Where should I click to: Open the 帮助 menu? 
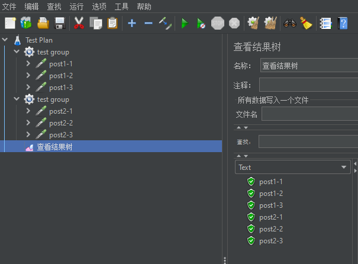point(144,7)
